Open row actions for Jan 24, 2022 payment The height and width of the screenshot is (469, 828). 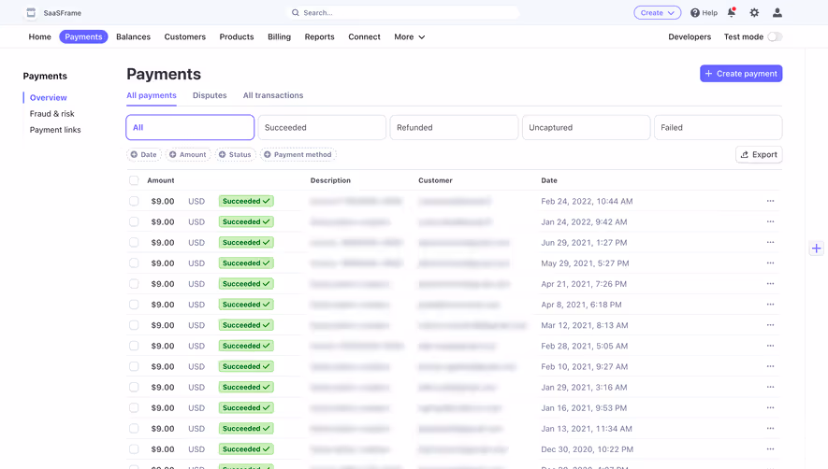[770, 221]
